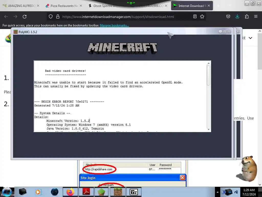Click webpage vertical scrollbar thumb
Screen dimensions: 262x197
pos(259,51)
